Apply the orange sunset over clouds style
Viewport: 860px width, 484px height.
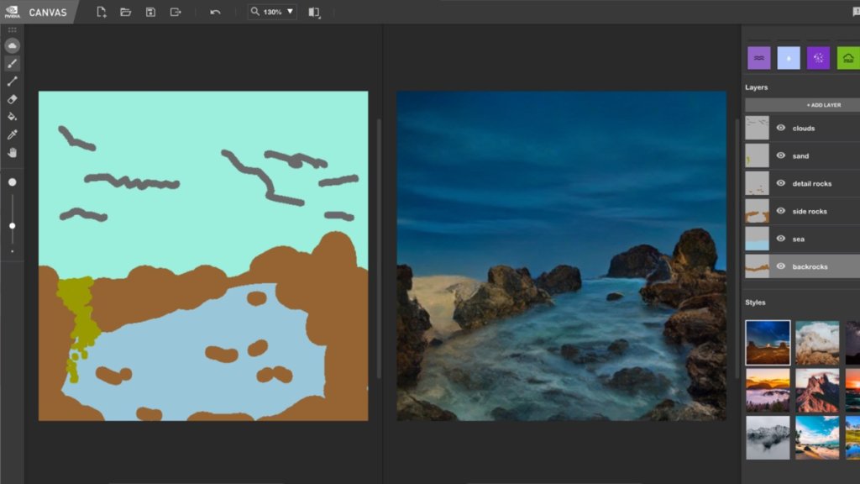(x=768, y=390)
